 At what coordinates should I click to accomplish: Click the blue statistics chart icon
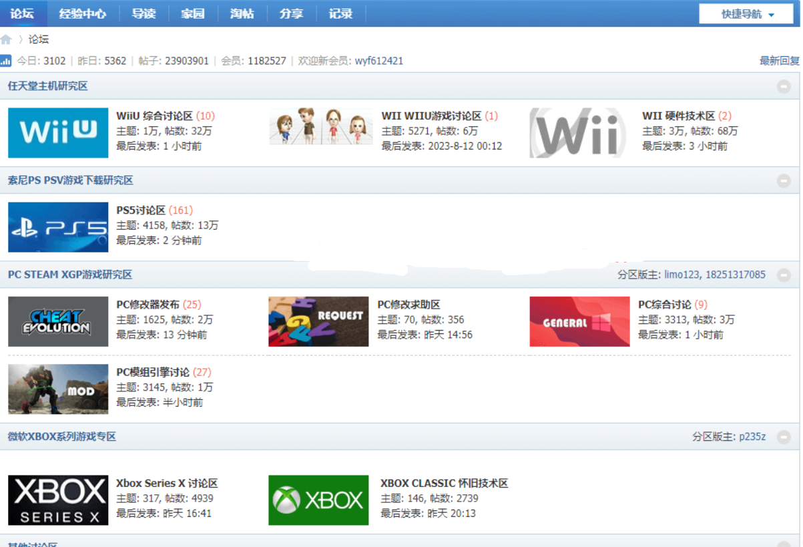pyautogui.click(x=6, y=61)
